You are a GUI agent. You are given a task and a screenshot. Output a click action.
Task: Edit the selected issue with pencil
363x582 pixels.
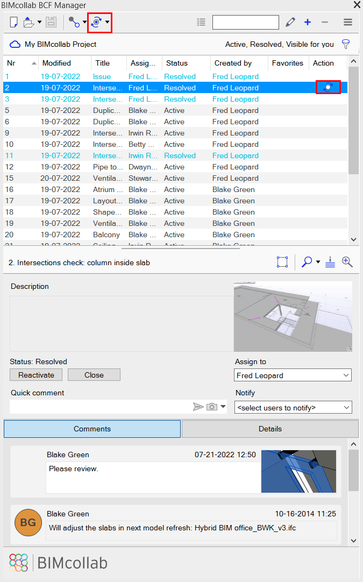(290, 22)
